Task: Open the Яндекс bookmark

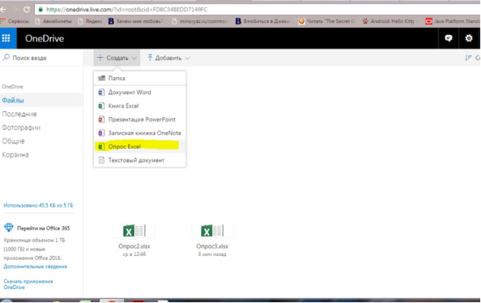Action: [x=90, y=21]
